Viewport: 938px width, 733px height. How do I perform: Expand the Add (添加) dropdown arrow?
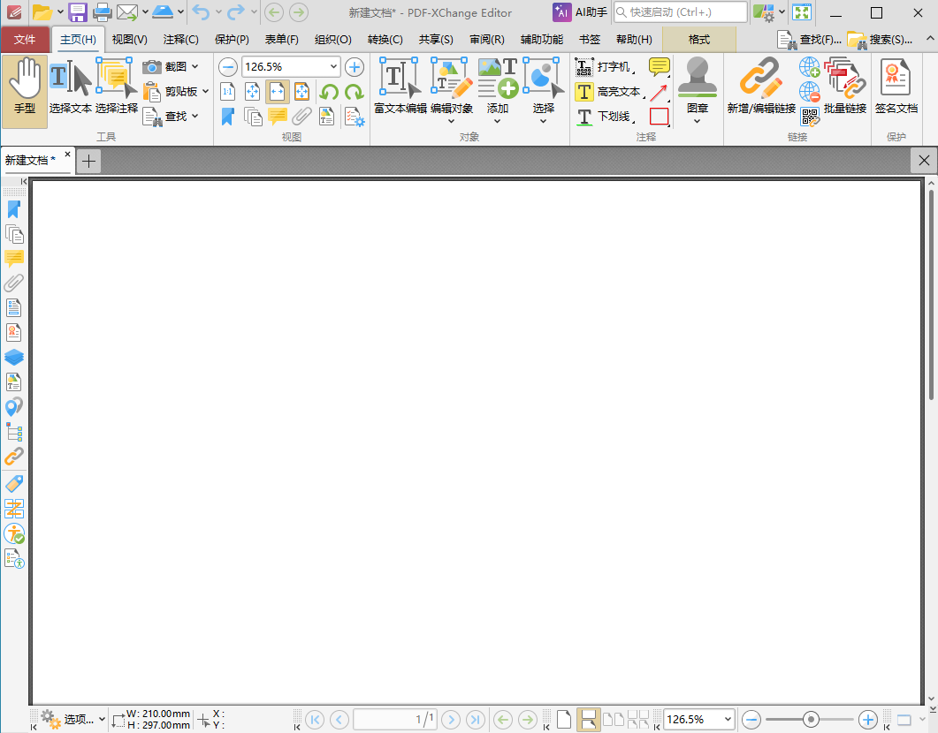pos(497,121)
